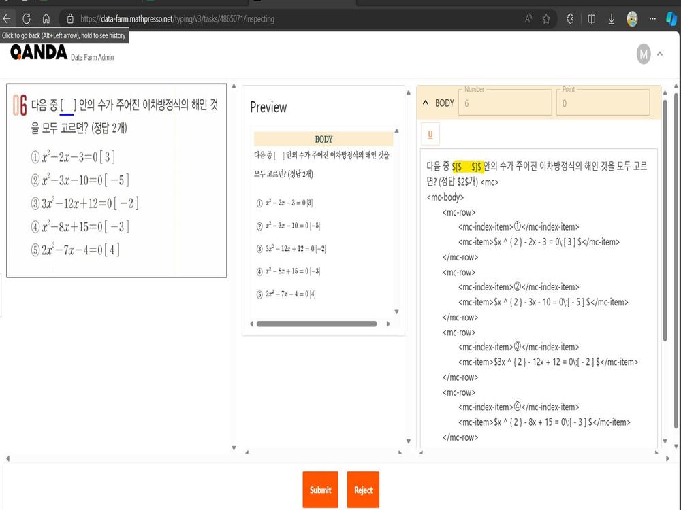681x510 pixels.
Task: Click mc-index-item ④ line in editor
Action: [518, 407]
